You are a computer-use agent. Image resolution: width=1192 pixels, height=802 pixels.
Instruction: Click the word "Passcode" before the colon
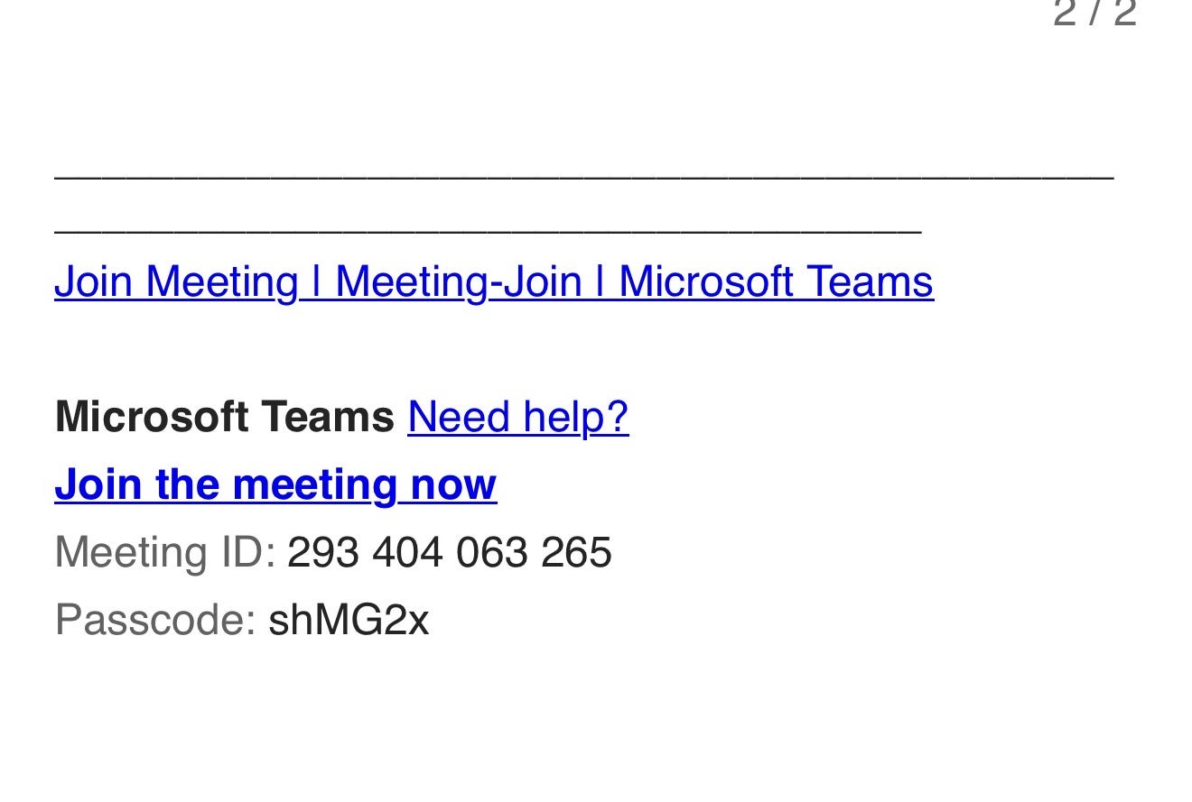pyautogui.click(x=150, y=620)
